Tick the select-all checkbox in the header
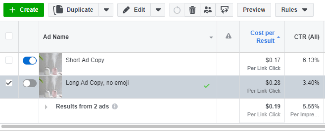The height and width of the screenshot is (140, 325). click(x=9, y=36)
